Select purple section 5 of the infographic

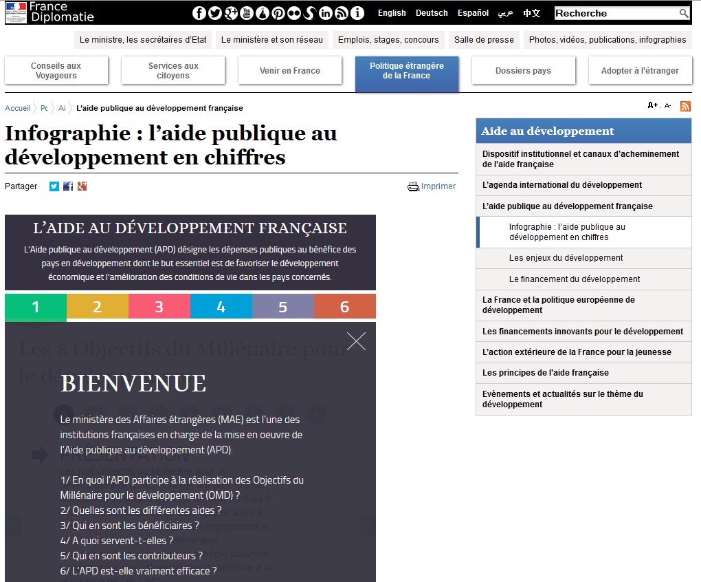pos(283,306)
